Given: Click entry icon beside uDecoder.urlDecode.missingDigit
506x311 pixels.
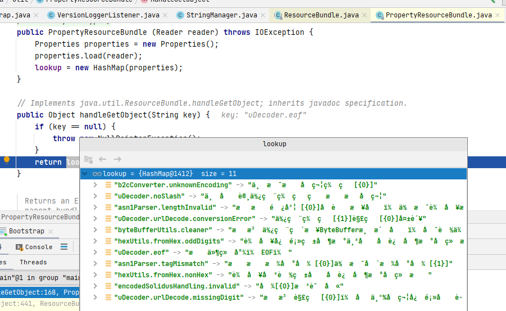Looking at the screenshot, I should tap(108, 298).
